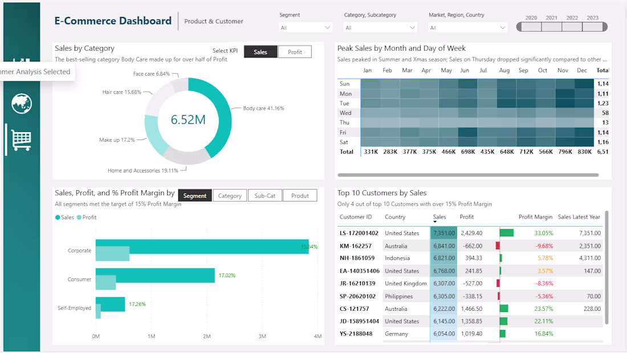Viewport: 627px width, 353px height.
Task: Click the Consumer Sales bar
Action: [x=155, y=275]
